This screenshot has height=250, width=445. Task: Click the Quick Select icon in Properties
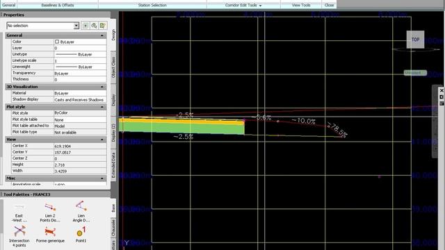[x=102, y=26]
